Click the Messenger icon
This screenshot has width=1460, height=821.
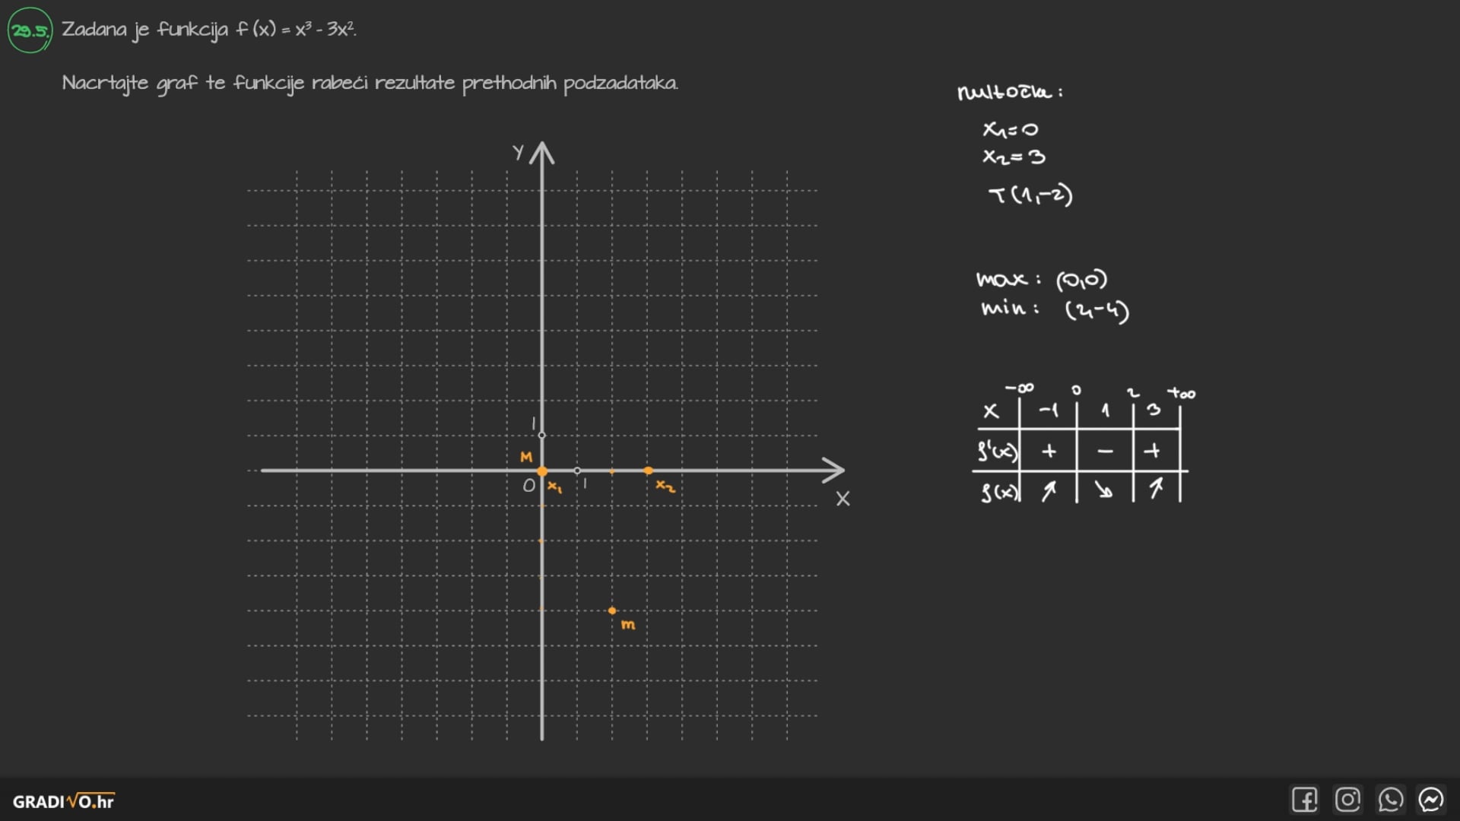(1431, 800)
